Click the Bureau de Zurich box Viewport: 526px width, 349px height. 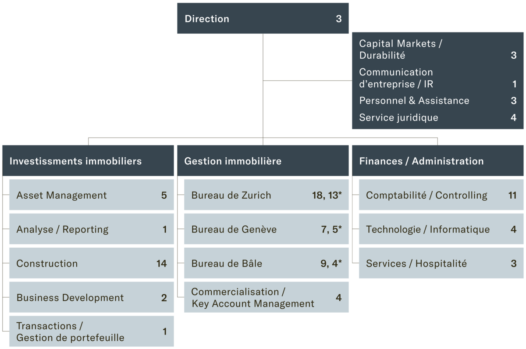[x=266, y=195]
